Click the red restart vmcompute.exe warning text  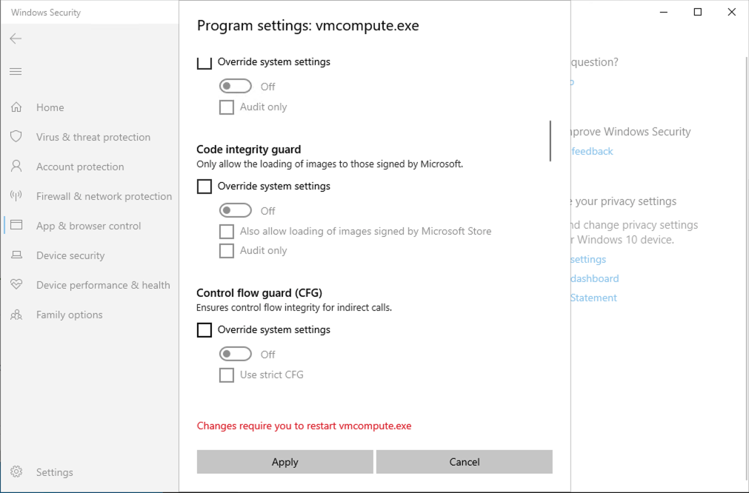tap(304, 426)
